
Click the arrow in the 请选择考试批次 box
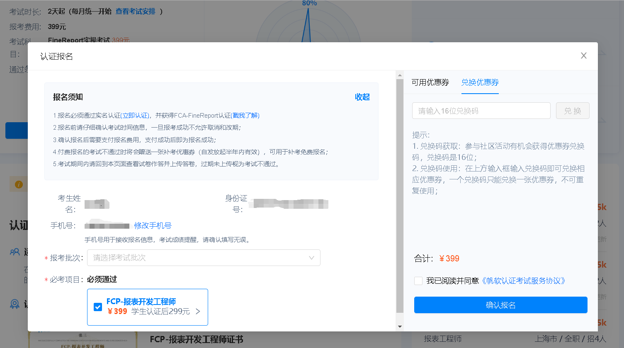tap(311, 258)
